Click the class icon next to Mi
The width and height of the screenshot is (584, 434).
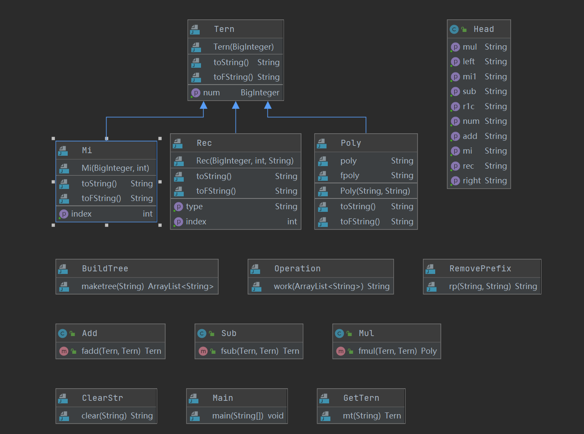pyautogui.click(x=63, y=151)
